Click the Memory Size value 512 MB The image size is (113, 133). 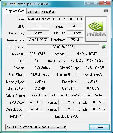click(40, 88)
